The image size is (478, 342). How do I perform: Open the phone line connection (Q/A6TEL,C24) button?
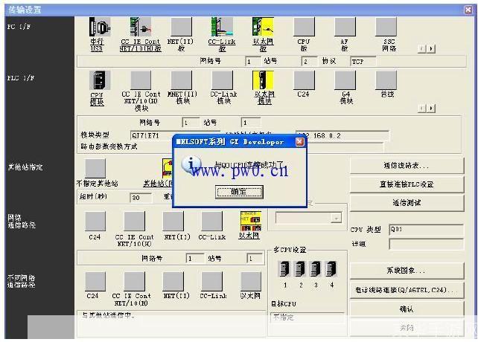[407, 290]
